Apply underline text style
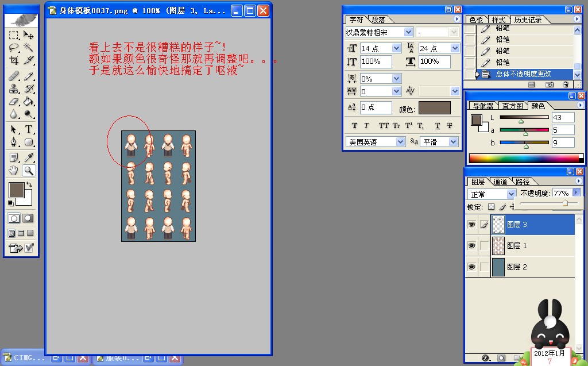The height and width of the screenshot is (366, 588). click(437, 126)
